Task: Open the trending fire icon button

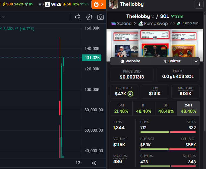Action: 99,4
